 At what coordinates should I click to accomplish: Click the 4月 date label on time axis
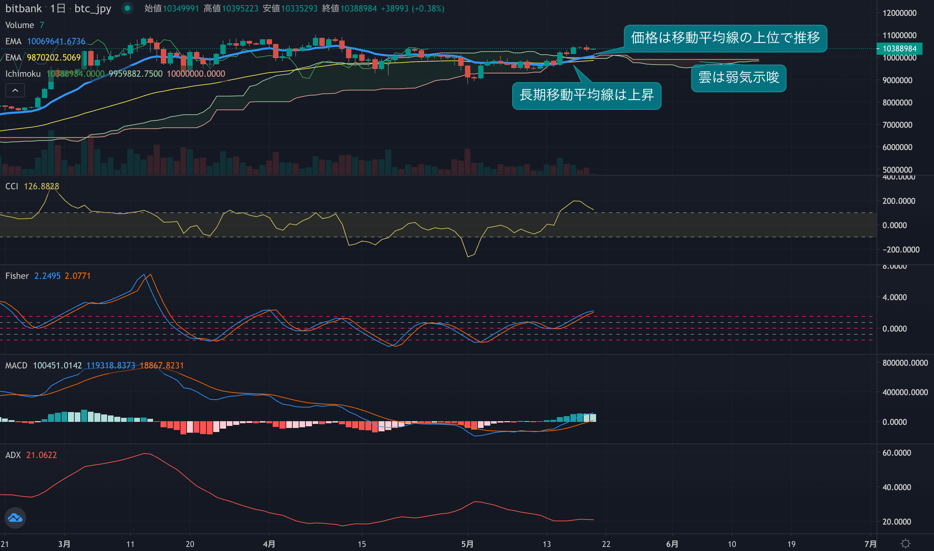[269, 544]
